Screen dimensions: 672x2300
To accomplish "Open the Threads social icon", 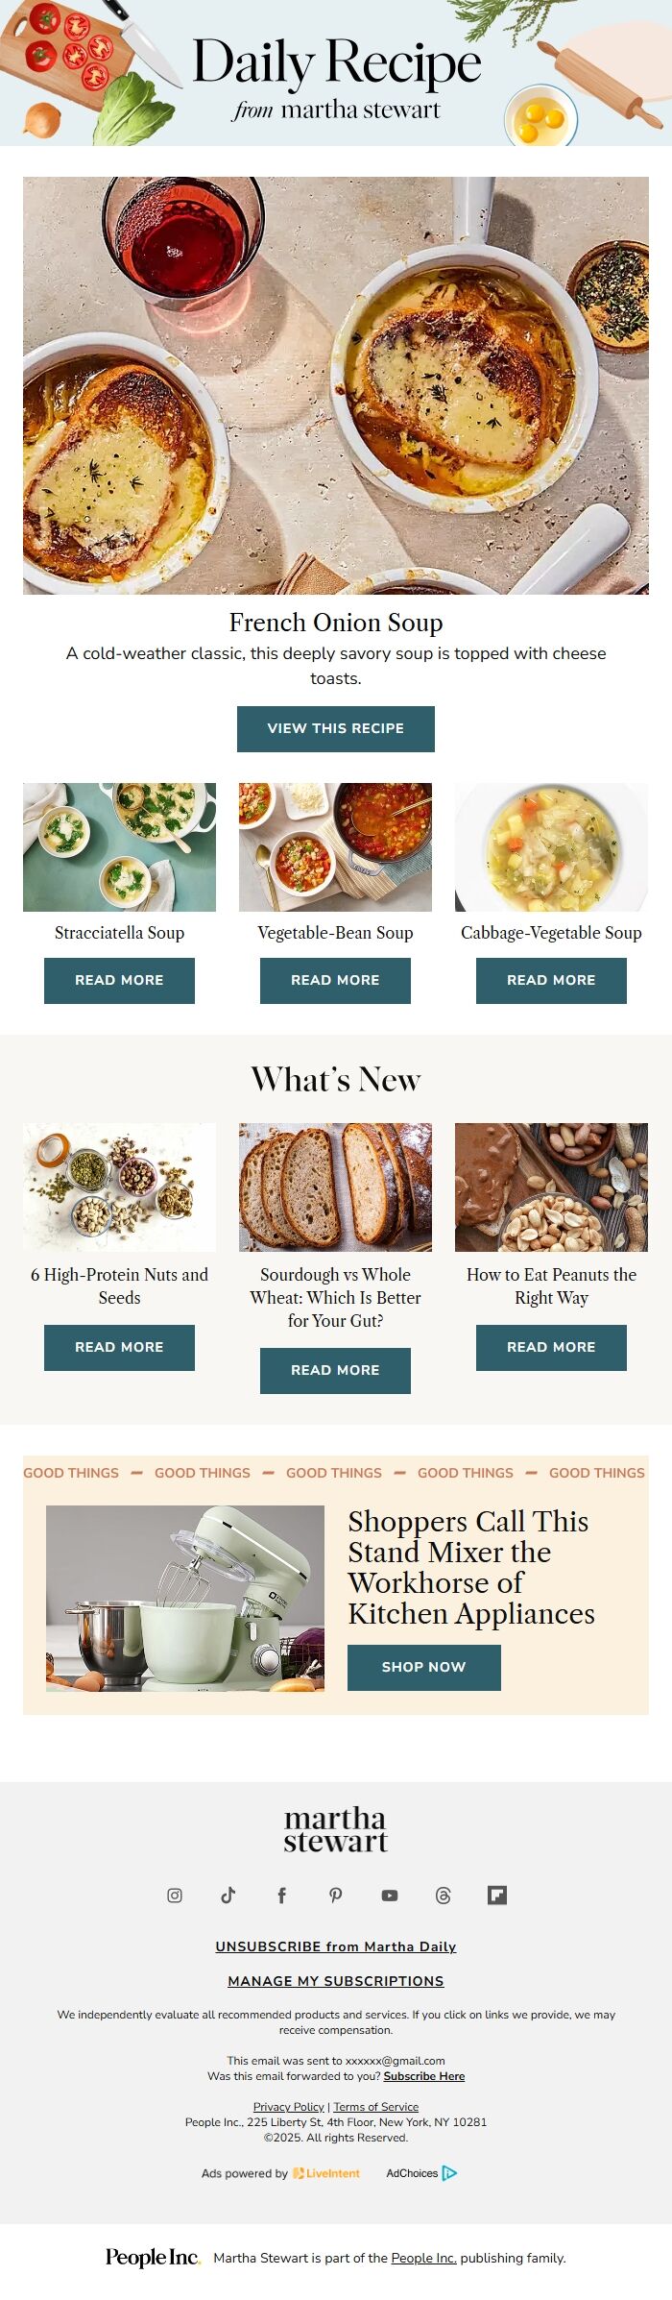I will coord(444,1895).
